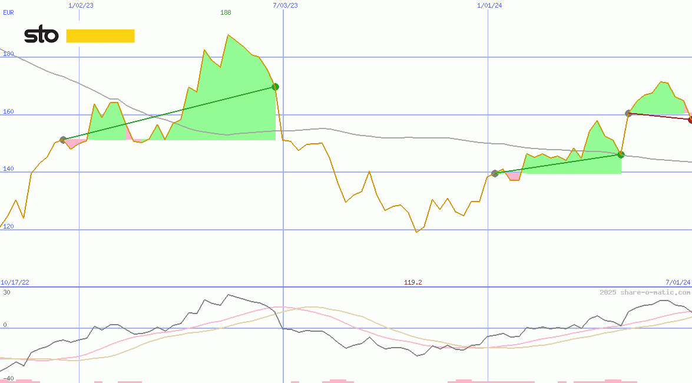Click the red marker at the chart's right edge
This screenshot has height=383, width=692.
690,120
